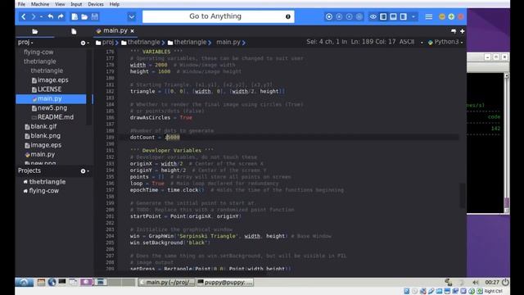Close the main.py editor tab
524x295 pixels.
click(133, 31)
